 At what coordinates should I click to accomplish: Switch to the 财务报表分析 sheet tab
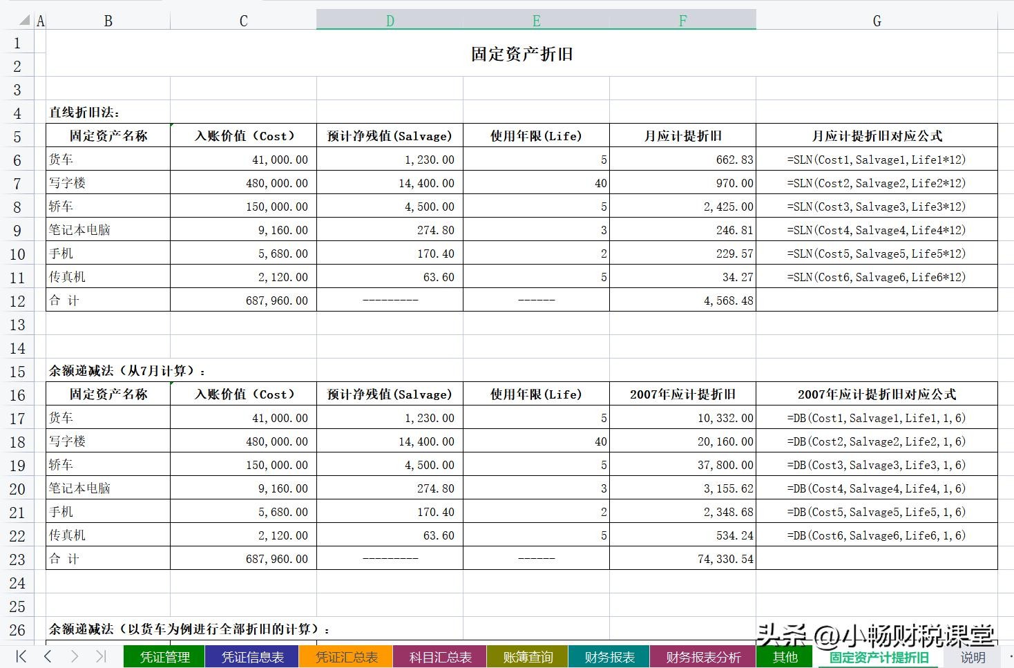(703, 657)
